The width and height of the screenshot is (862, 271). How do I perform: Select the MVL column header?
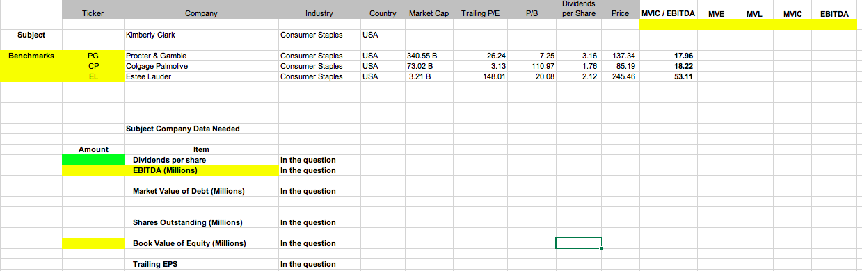point(755,14)
